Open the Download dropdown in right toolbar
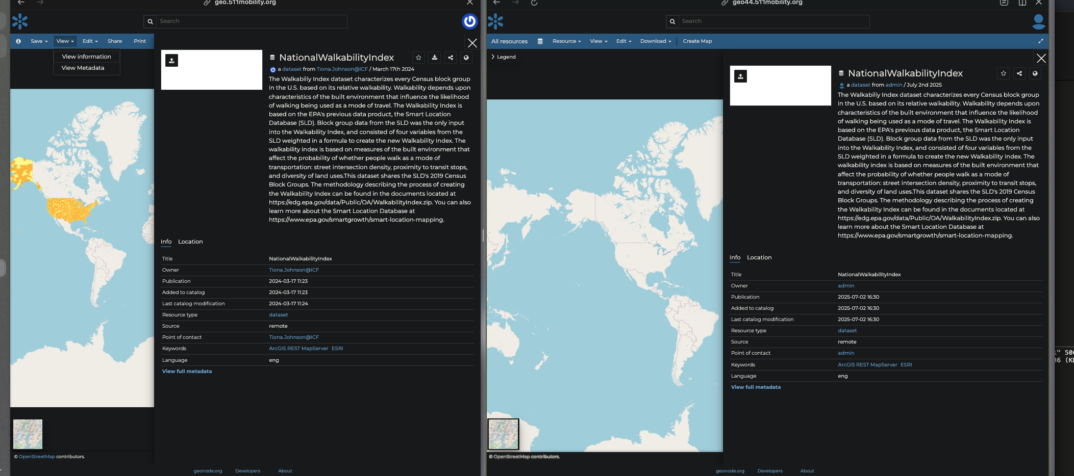The height and width of the screenshot is (476, 1074). click(656, 41)
